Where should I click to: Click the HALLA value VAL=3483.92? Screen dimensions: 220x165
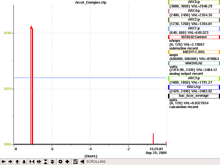point(202,91)
